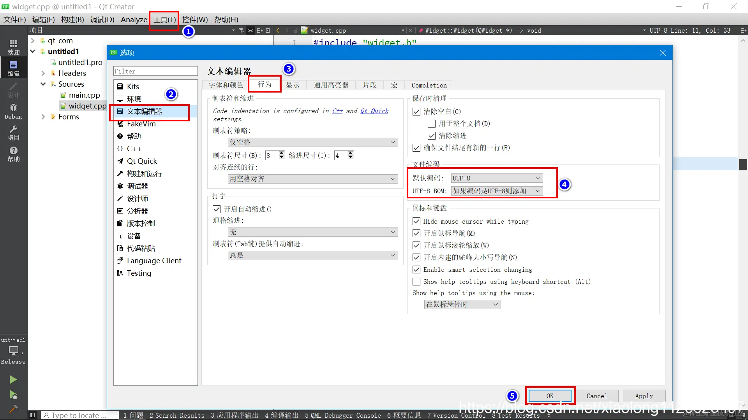The image size is (748, 420).
Task: Switch to Debug mode icon
Action: [13, 111]
